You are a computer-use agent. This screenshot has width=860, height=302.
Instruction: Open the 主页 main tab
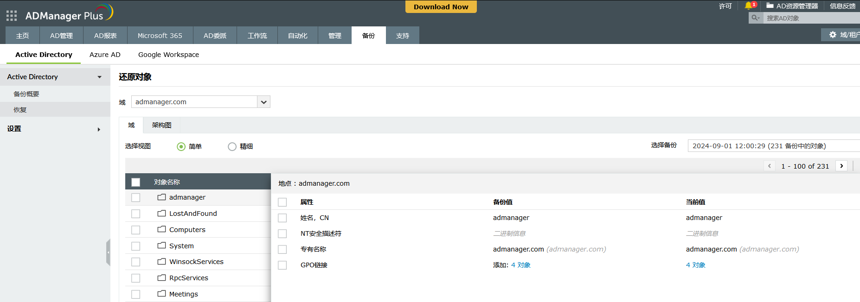pyautogui.click(x=22, y=35)
